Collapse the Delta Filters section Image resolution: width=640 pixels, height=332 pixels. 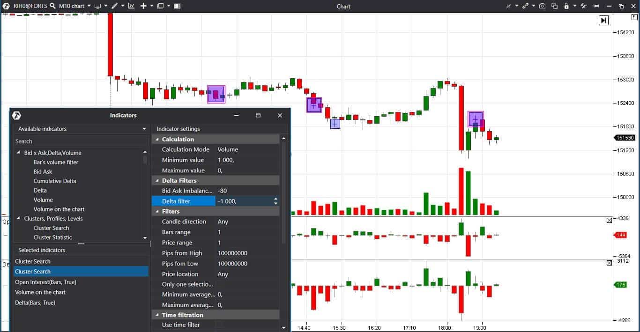[157, 180]
